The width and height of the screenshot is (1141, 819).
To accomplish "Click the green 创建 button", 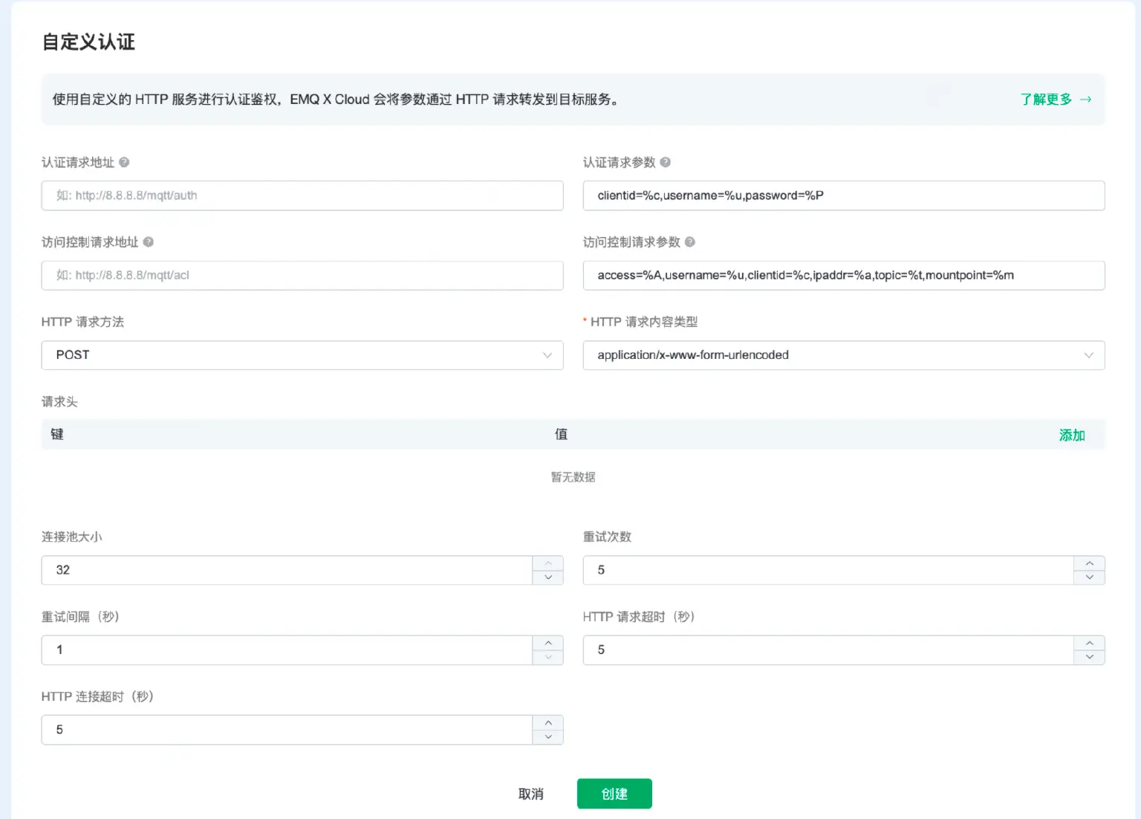I will click(x=614, y=794).
